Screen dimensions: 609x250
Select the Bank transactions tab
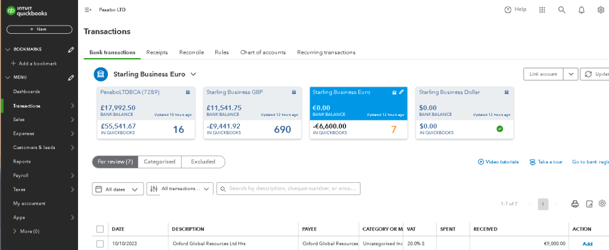click(112, 52)
